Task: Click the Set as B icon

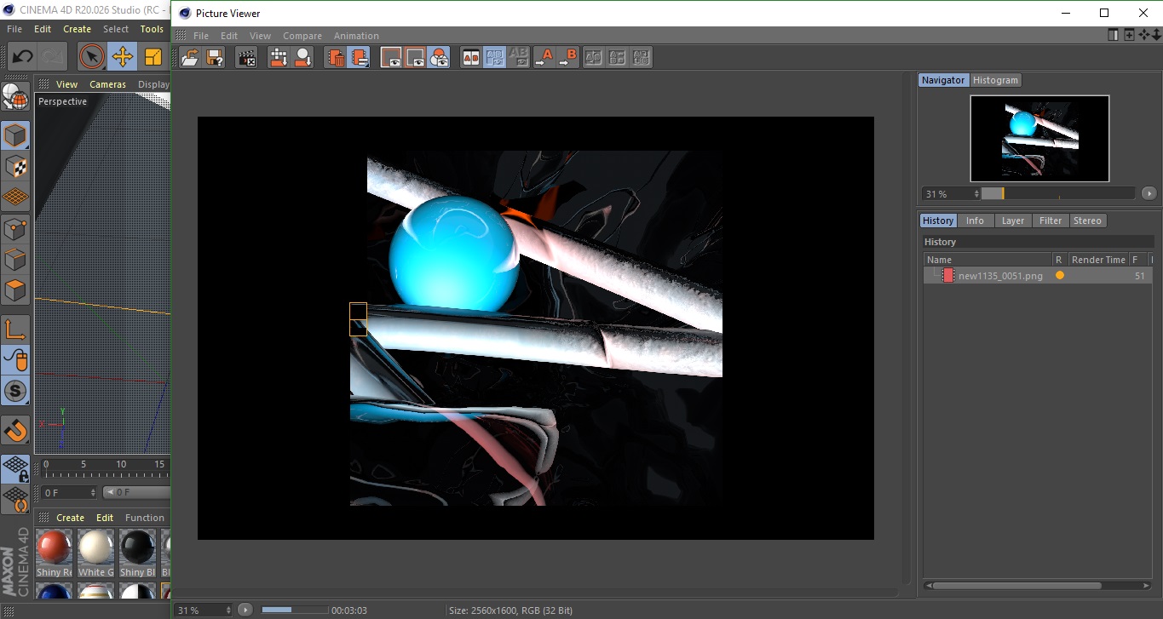Action: pos(567,58)
